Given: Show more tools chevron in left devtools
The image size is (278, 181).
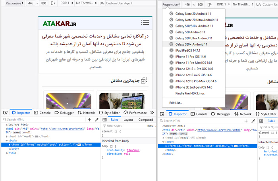Looking at the screenshot, I should click(152, 113).
